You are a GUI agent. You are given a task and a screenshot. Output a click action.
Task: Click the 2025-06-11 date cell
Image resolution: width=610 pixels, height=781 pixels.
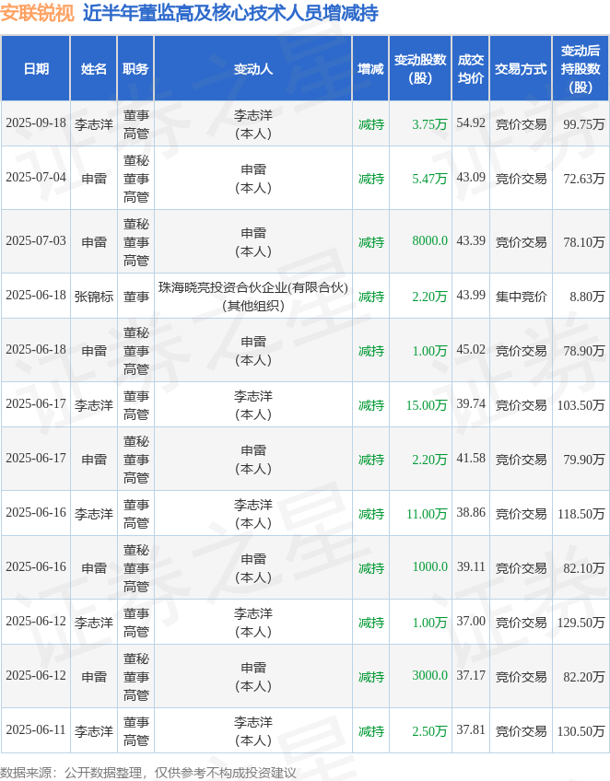click(35, 730)
